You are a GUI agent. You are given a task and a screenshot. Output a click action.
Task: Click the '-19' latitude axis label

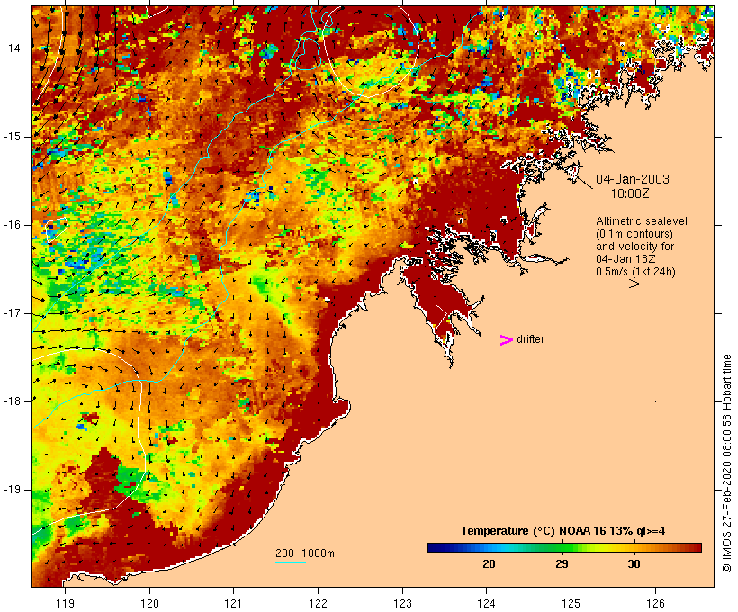click(x=11, y=490)
